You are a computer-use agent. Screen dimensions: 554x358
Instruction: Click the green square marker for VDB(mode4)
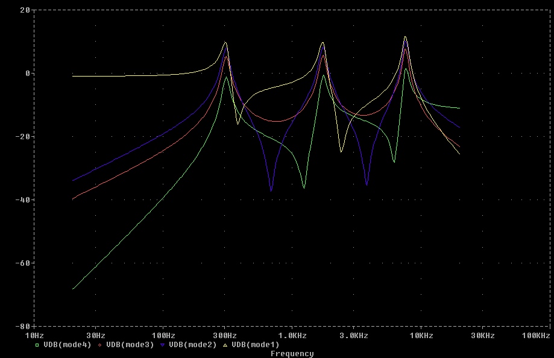pos(37,345)
